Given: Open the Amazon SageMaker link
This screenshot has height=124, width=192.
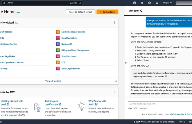Looking at the screenshot, I should [x=7, y=56].
